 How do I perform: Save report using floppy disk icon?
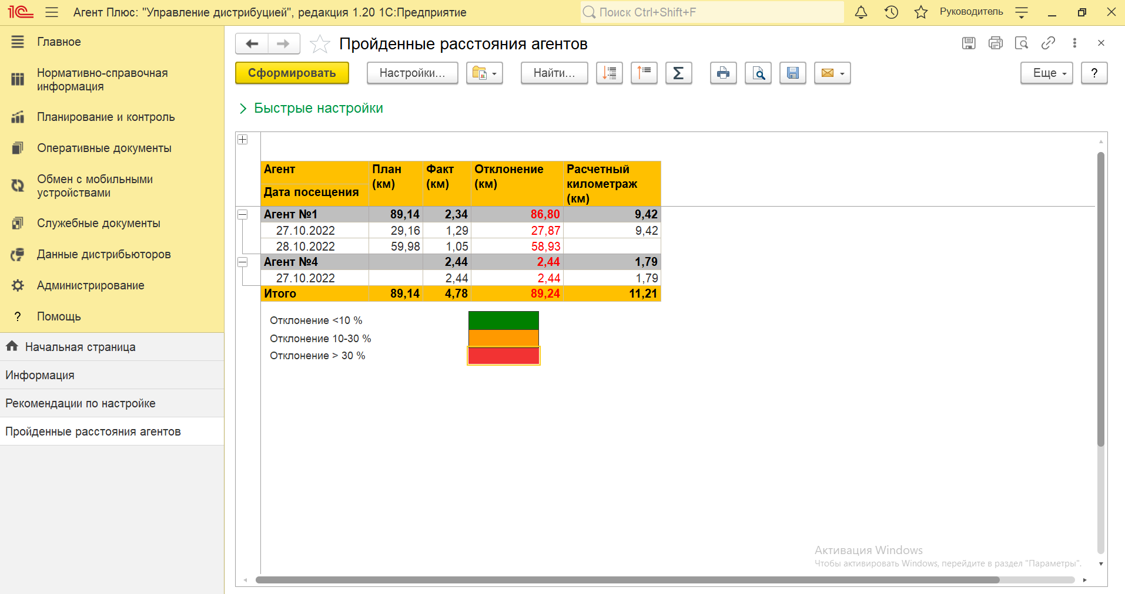click(x=792, y=73)
